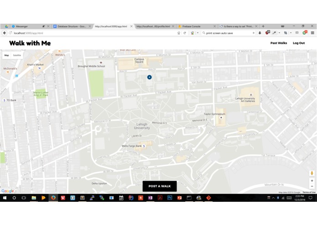
Task: Click the Walk with Me logo
Action: 30,43
